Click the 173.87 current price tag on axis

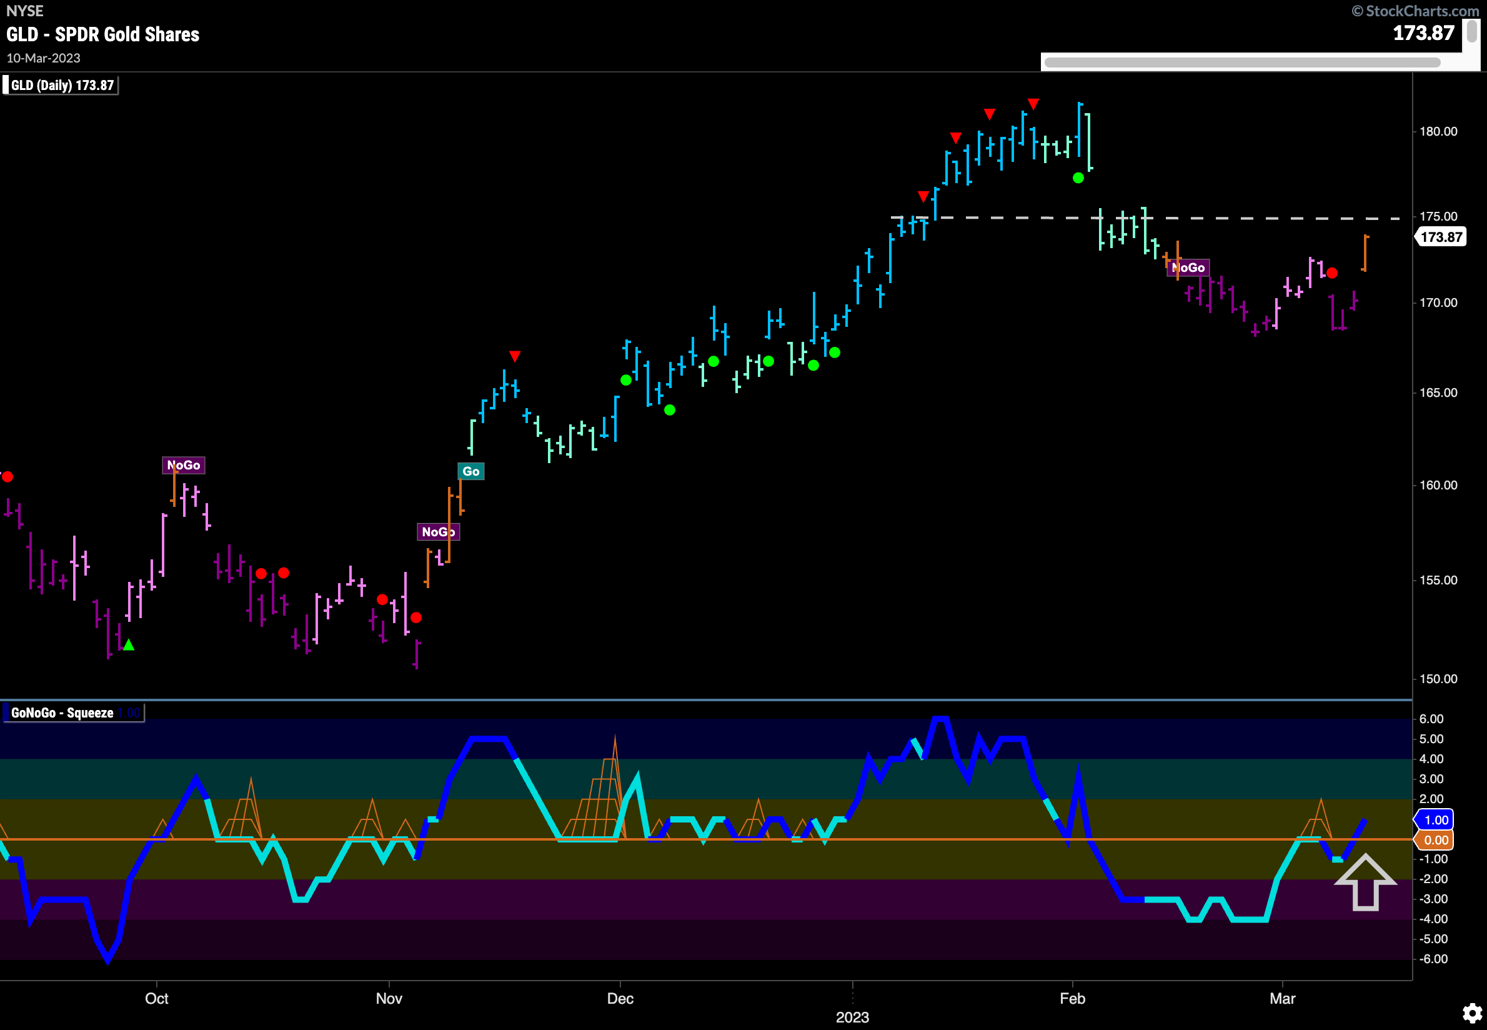coord(1441,237)
